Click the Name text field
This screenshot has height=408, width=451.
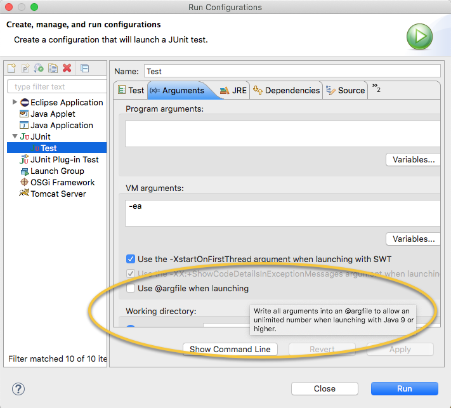pos(292,71)
